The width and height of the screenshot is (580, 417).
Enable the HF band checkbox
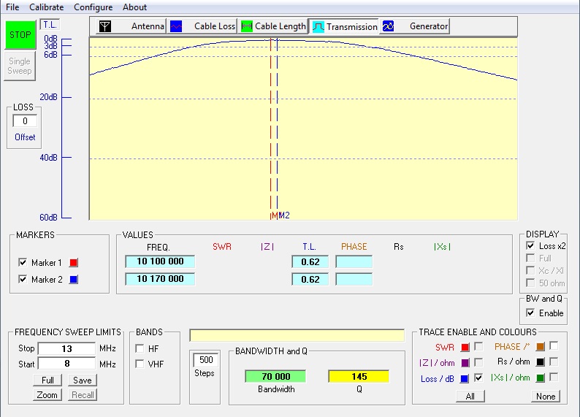140,348
